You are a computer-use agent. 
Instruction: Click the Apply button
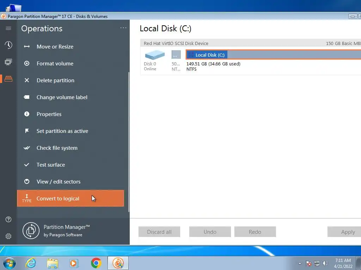point(344,232)
